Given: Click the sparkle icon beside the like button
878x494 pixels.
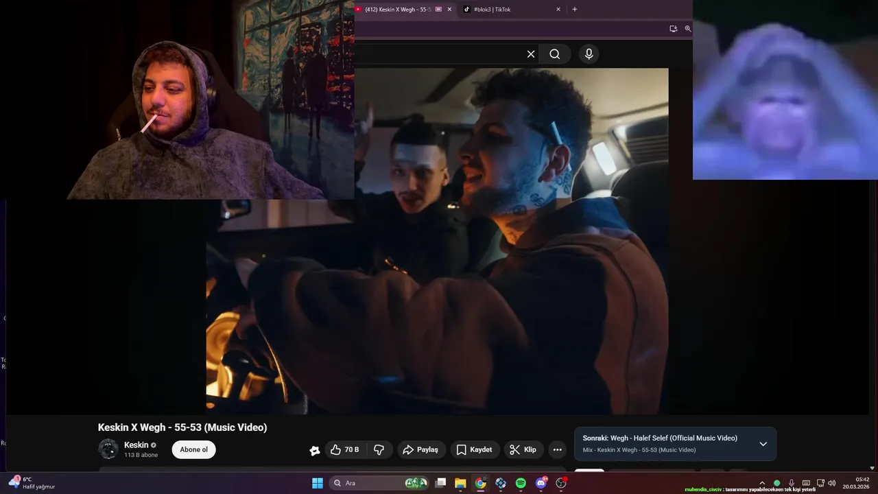Looking at the screenshot, I should tap(315, 450).
